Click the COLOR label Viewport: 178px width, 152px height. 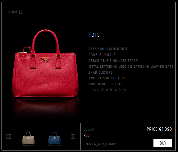[x=89, y=129]
